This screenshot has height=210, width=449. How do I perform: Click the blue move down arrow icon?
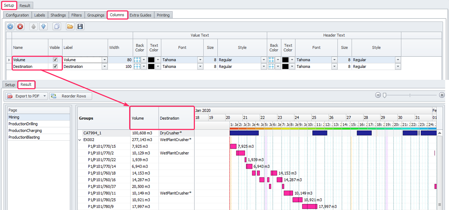click(x=43, y=26)
